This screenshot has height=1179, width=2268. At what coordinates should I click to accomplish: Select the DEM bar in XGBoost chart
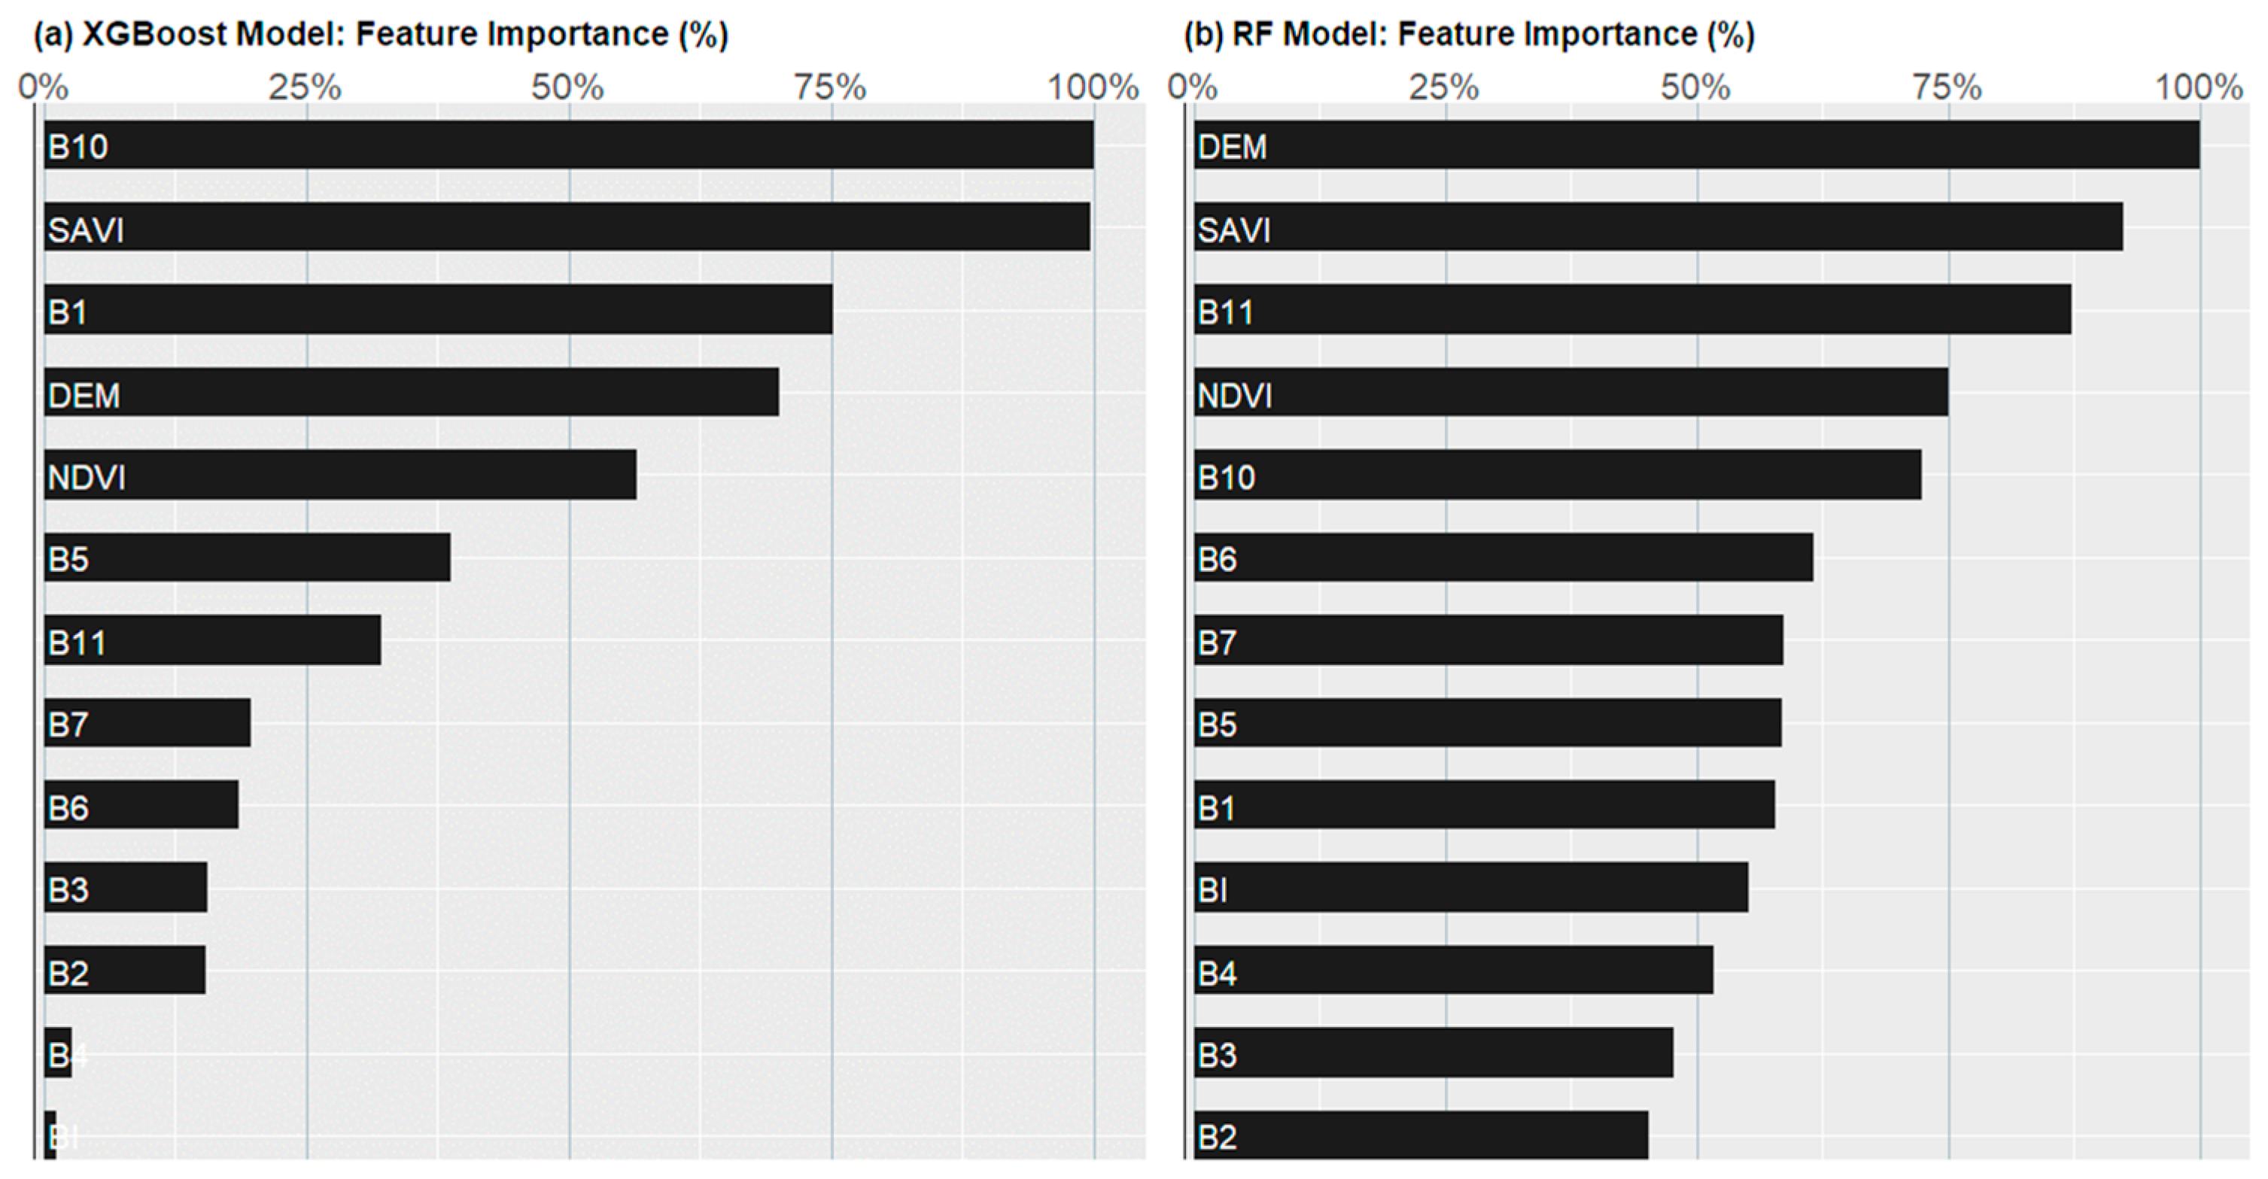(411, 393)
